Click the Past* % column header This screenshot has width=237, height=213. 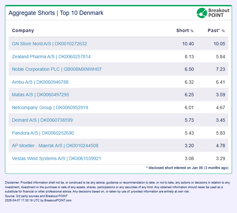coord(216,30)
